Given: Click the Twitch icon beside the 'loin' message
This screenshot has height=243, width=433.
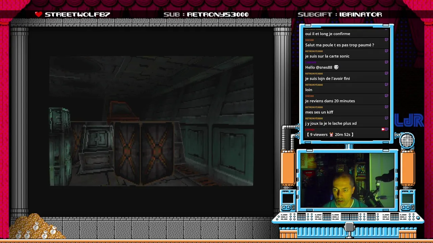Looking at the screenshot, I should coord(386,84).
